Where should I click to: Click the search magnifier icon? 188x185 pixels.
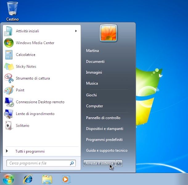(72, 163)
